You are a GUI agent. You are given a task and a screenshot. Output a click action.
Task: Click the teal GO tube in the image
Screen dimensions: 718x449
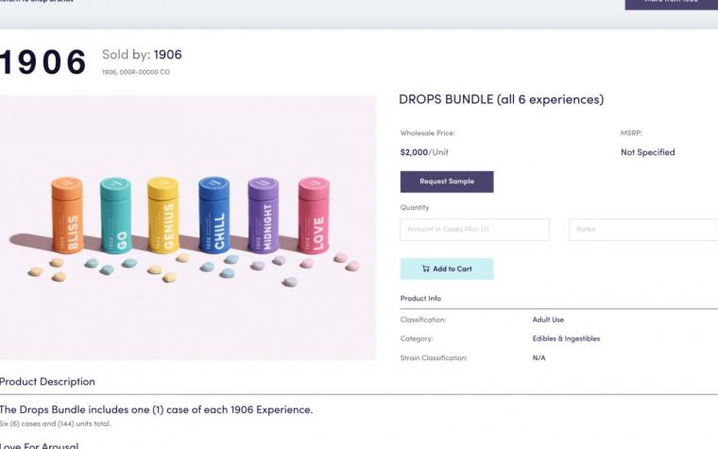[x=116, y=216]
